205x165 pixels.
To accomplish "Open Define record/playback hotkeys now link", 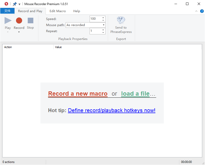I will pyautogui.click(x=112, y=110).
